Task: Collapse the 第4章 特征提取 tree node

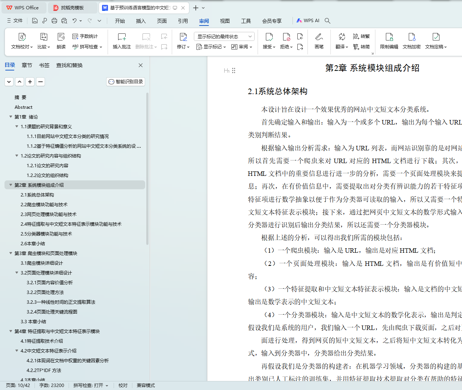Action: tap(10, 331)
